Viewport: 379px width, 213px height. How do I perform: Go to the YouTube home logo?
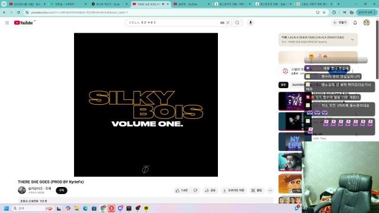pos(24,22)
